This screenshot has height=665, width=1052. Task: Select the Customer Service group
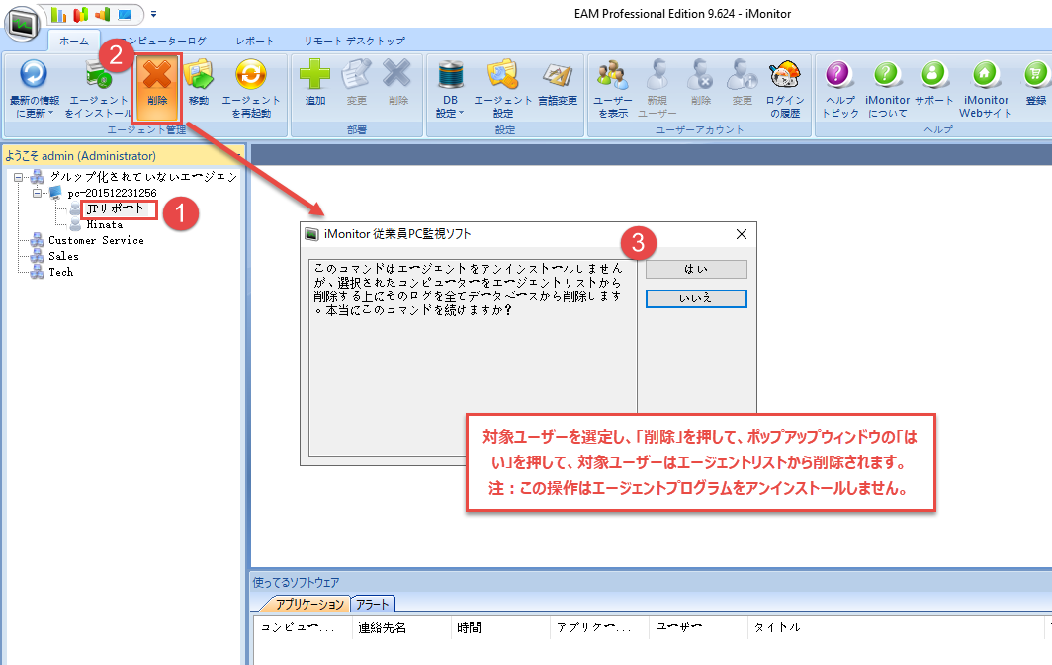96,240
